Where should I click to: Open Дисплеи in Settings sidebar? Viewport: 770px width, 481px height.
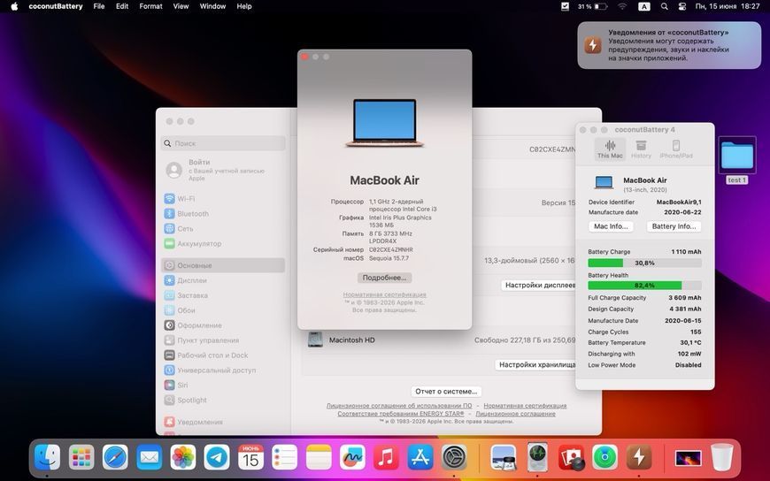click(223, 280)
